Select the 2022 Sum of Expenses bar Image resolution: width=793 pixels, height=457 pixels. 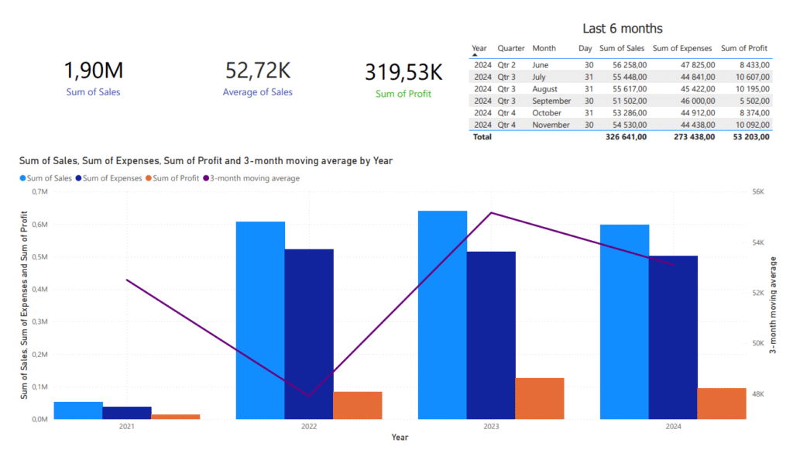tap(309, 334)
